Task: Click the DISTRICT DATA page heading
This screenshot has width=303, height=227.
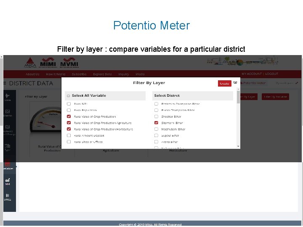Action: [31, 83]
